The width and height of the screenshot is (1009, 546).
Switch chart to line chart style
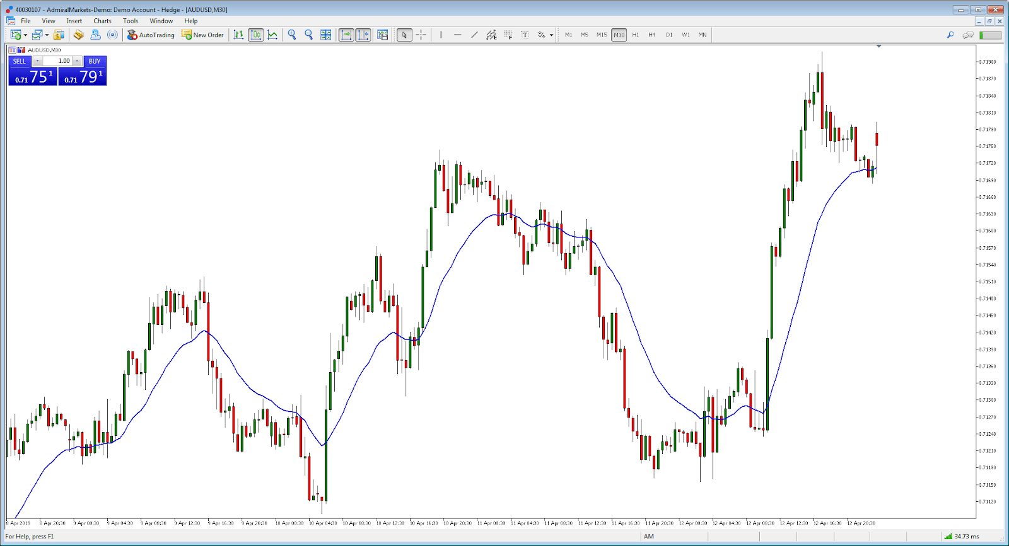point(272,35)
